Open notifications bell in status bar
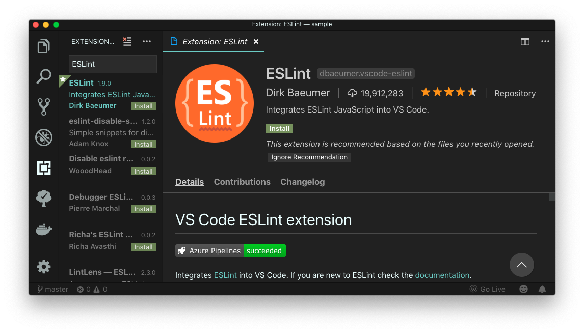The height and width of the screenshot is (333, 584). click(542, 289)
